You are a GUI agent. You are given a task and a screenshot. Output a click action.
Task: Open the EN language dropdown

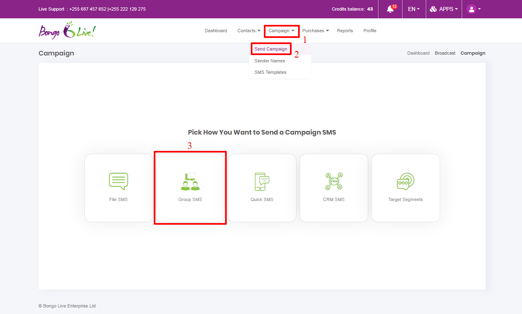coord(414,9)
